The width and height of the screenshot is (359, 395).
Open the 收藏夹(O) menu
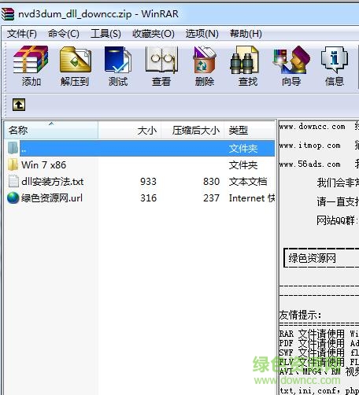tap(154, 34)
